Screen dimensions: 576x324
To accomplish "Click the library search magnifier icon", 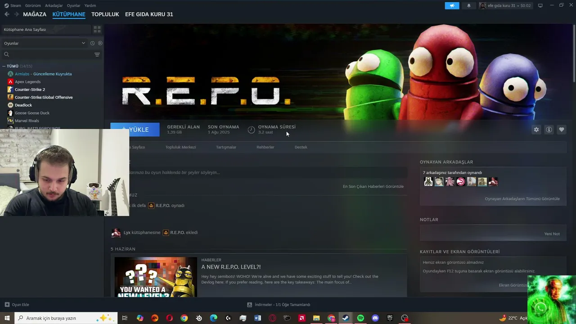I will [6, 54].
